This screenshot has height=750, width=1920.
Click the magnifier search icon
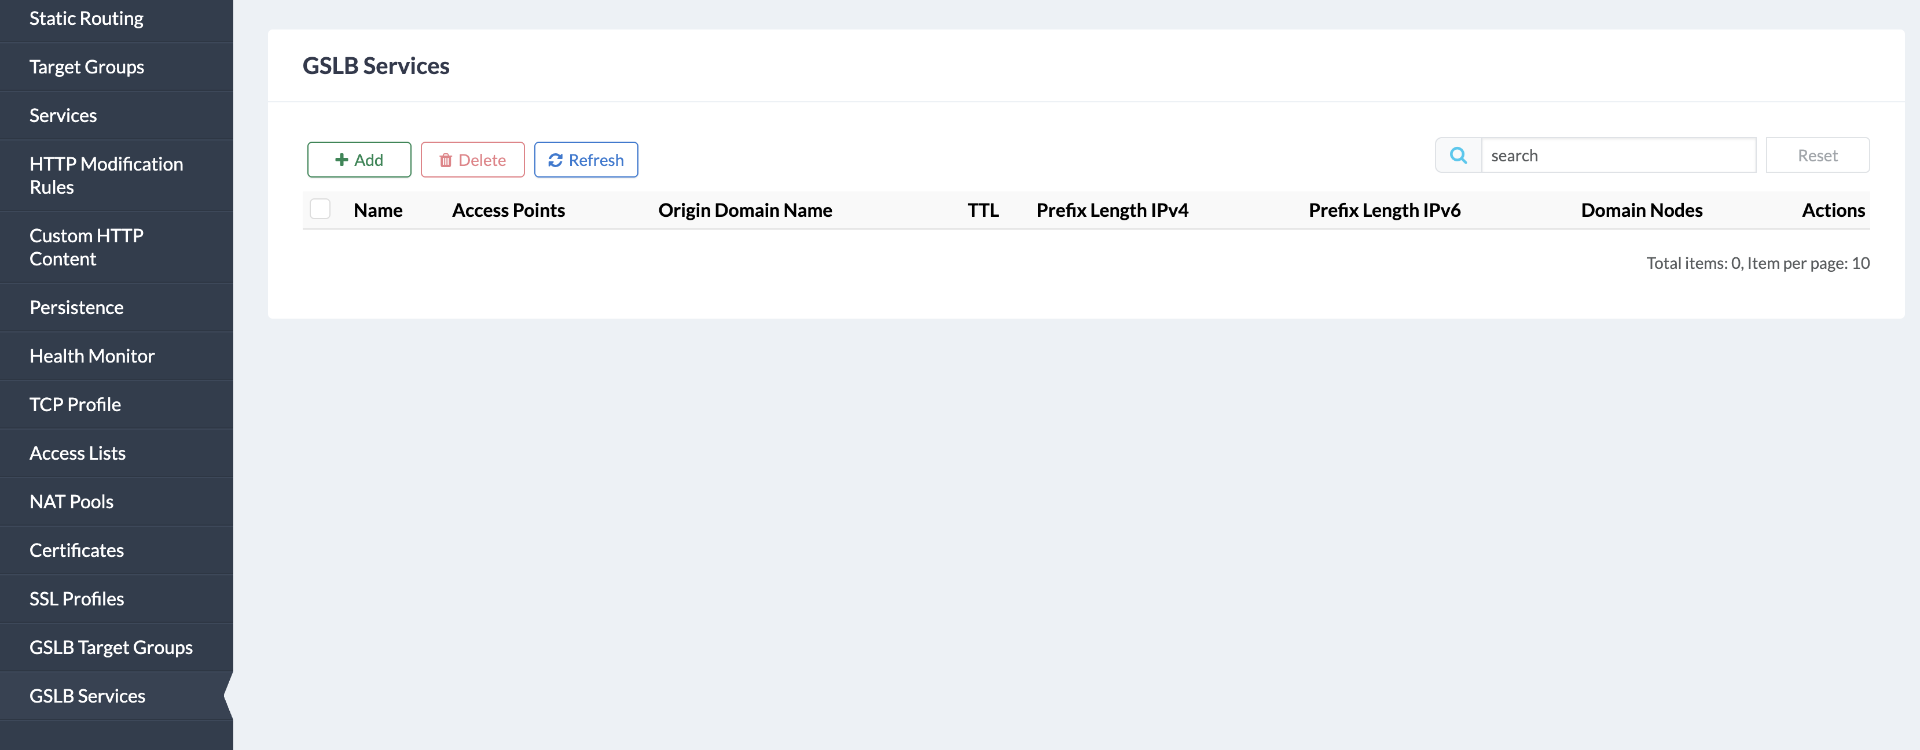[1458, 155]
